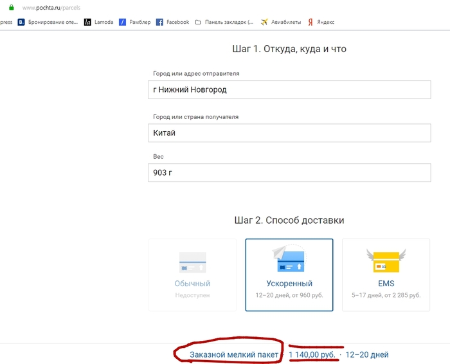Image resolution: width=450 pixels, height=364 pixels.
Task: Click the Ускоренный paper plane envelope icon
Action: 289,260
